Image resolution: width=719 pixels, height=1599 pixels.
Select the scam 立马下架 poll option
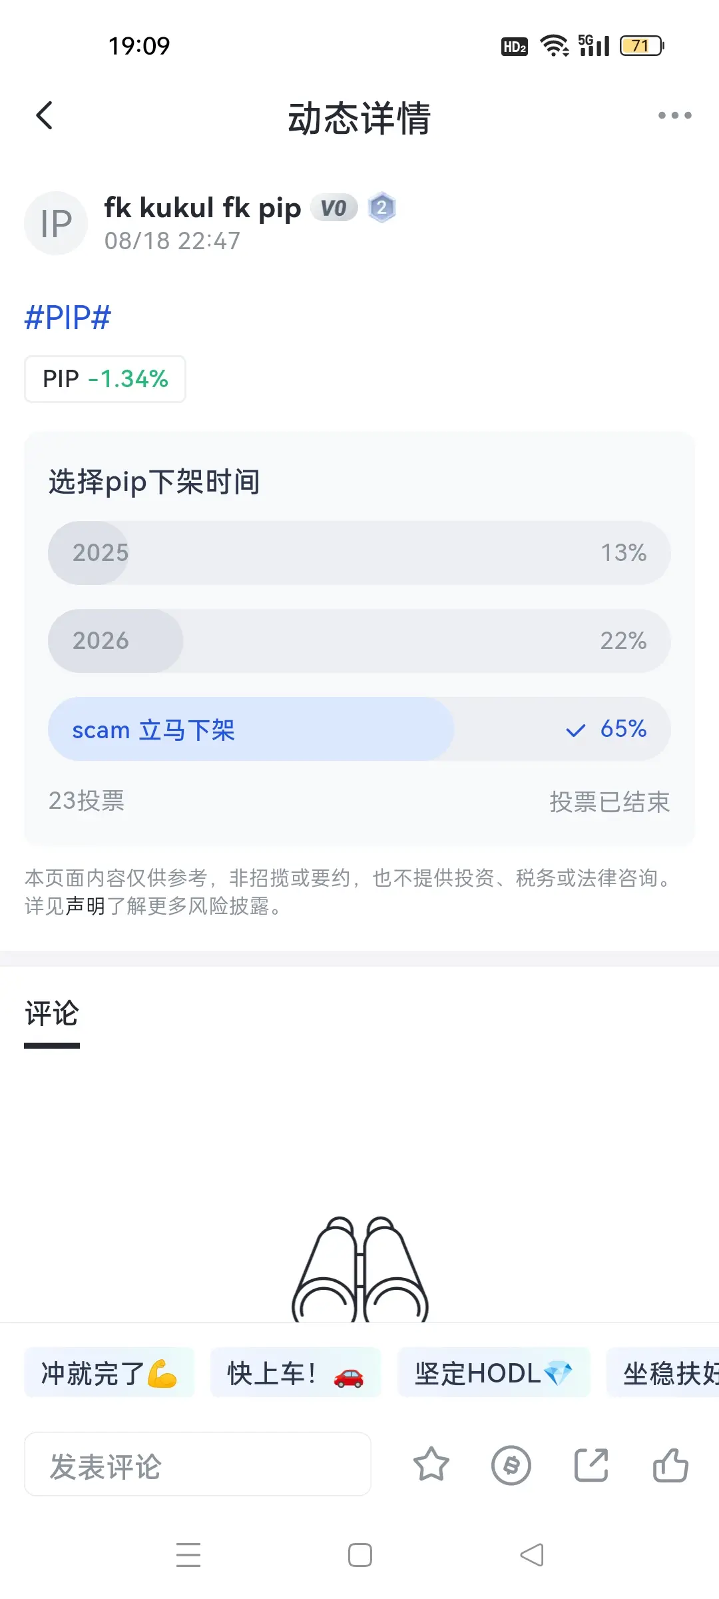click(x=359, y=730)
